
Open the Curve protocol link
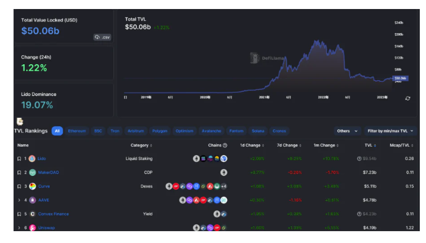coord(44,186)
